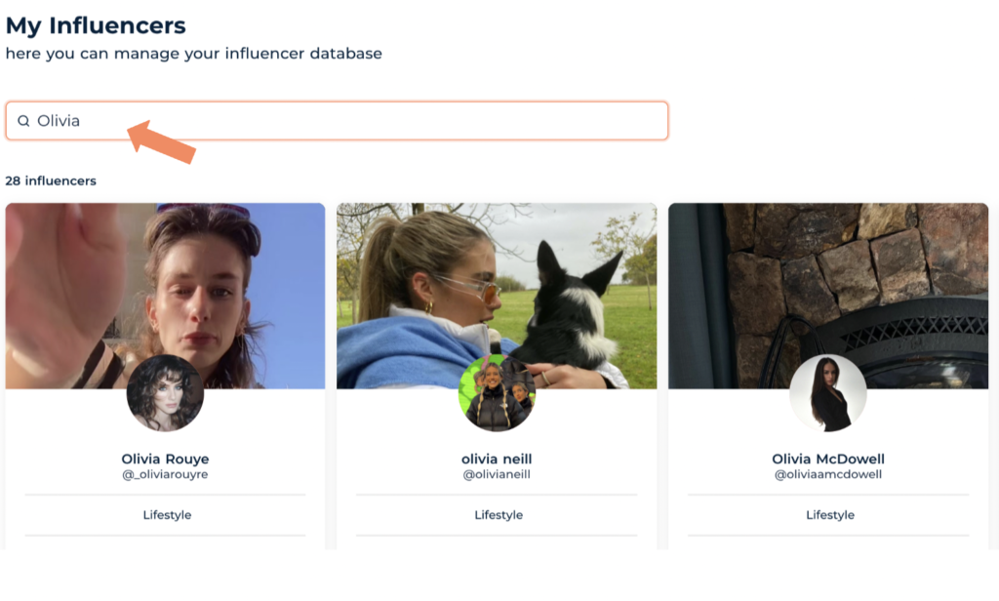The width and height of the screenshot is (999, 601).
Task: Click the @olivianeill handle
Action: 497,475
